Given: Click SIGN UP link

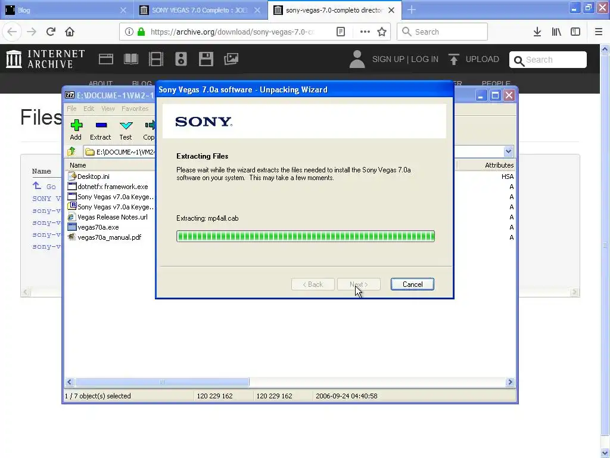Looking at the screenshot, I should click(388, 59).
